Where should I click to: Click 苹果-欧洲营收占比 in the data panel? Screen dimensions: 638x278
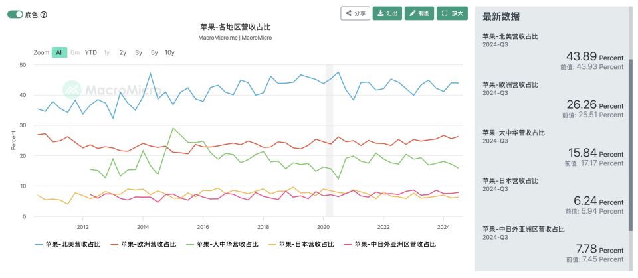pos(510,84)
